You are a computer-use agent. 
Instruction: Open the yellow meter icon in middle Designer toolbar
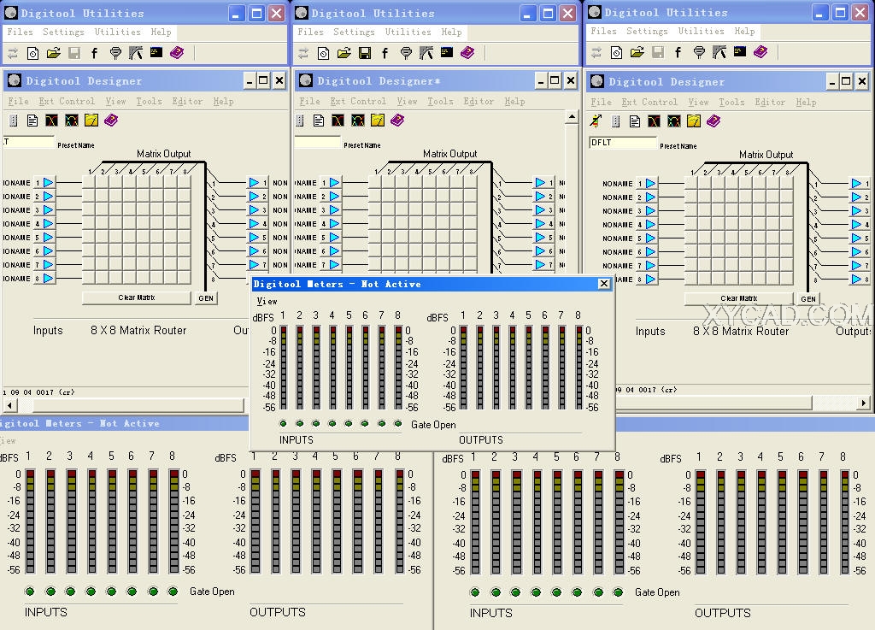point(378,121)
